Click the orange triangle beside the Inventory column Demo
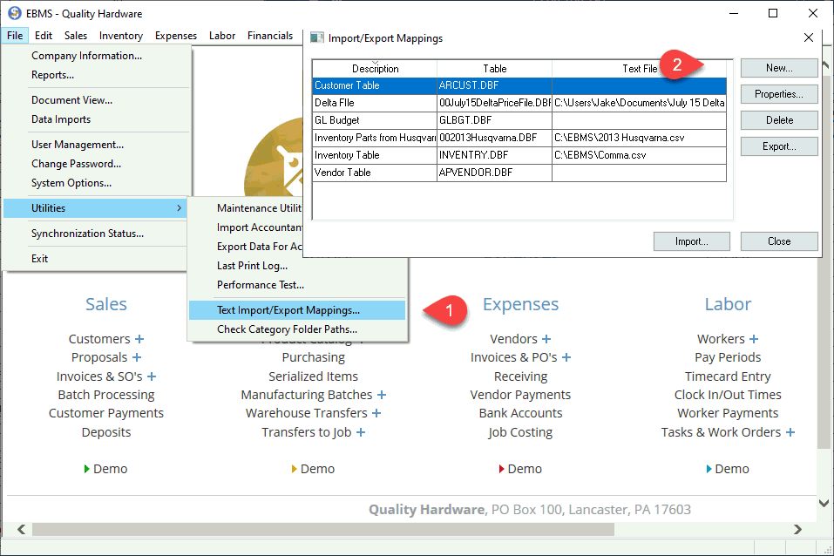The height and width of the screenshot is (556, 834). click(x=295, y=469)
